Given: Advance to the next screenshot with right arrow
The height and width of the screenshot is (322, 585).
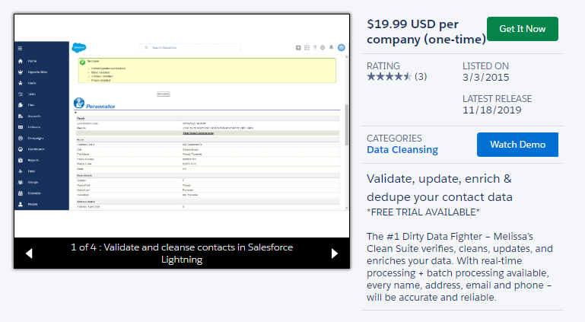Looking at the screenshot, I should (334, 253).
